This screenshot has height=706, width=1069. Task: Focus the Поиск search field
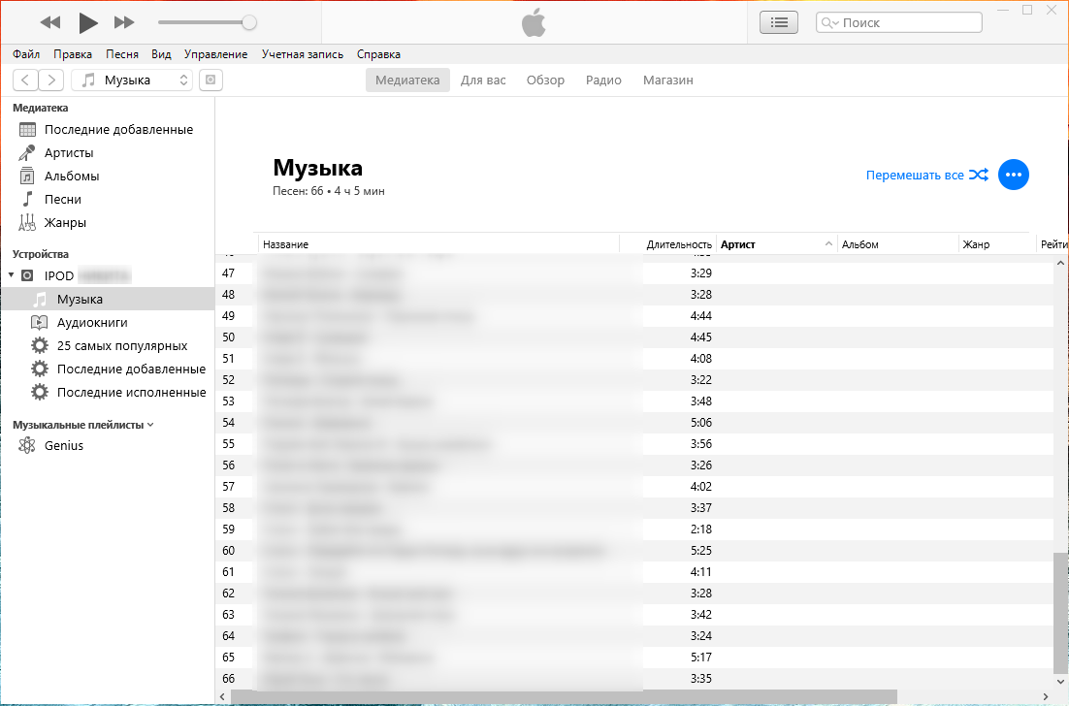coord(898,22)
